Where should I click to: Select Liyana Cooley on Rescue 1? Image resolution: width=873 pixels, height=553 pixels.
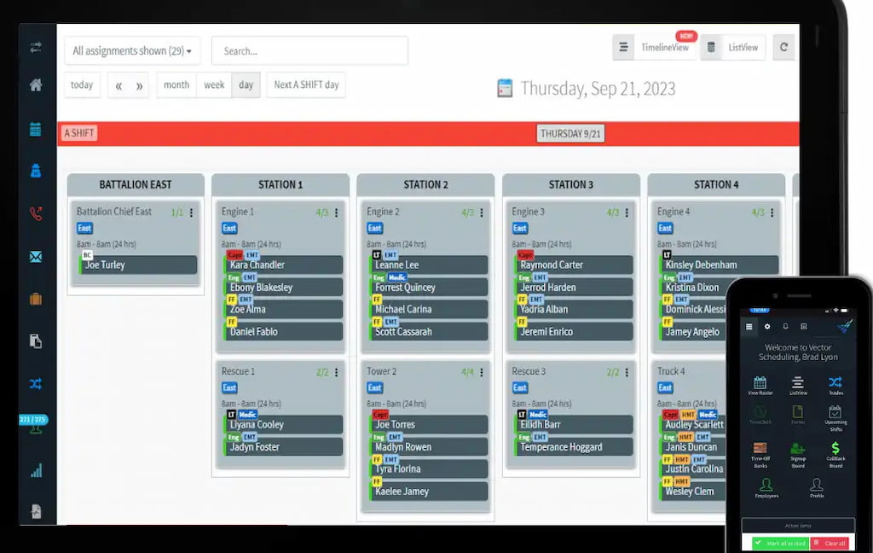tap(283, 424)
